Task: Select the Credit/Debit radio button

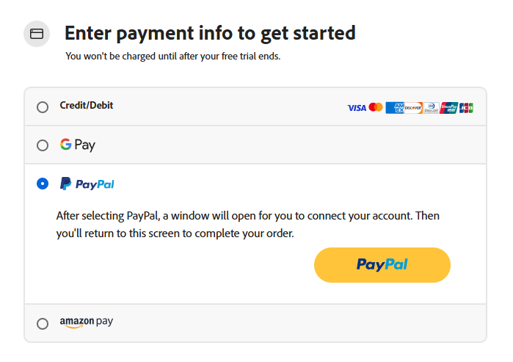Action: point(43,107)
